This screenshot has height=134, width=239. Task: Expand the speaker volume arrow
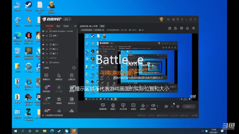click(157, 106)
